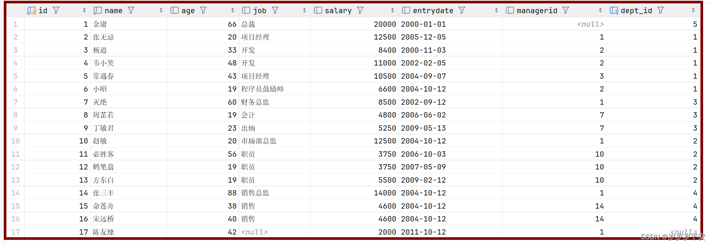Click job cell 程序员鼓励师
The image size is (711, 244).
coord(262,89)
